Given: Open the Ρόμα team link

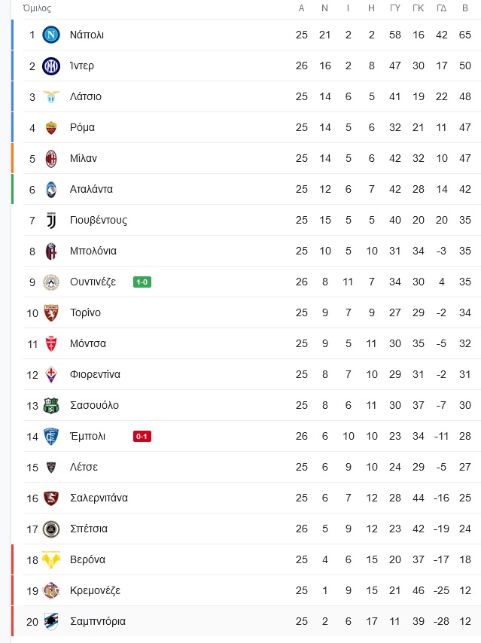Looking at the screenshot, I should tap(82, 127).
